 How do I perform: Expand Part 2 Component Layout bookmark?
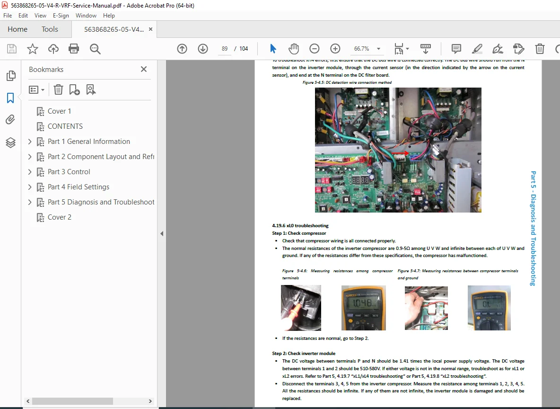point(30,157)
